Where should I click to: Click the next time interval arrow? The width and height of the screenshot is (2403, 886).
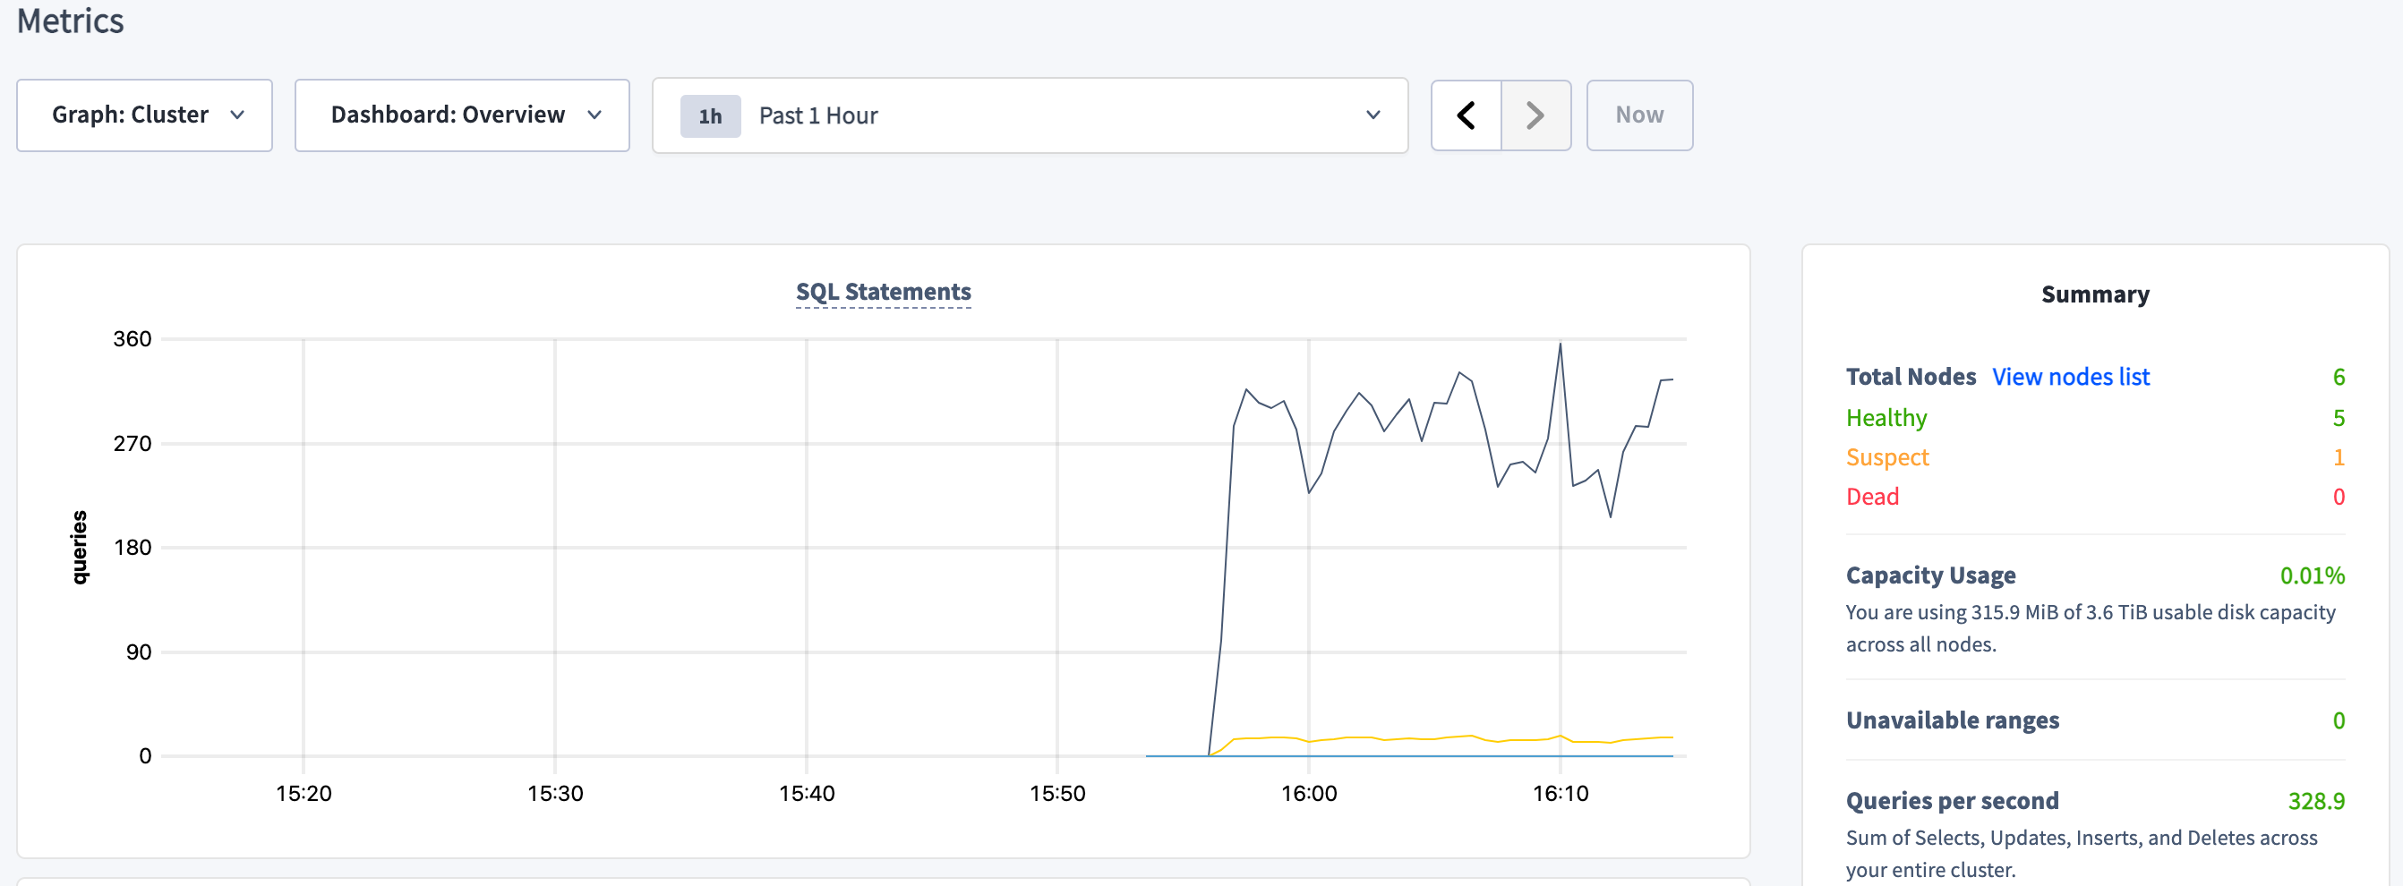[1535, 115]
